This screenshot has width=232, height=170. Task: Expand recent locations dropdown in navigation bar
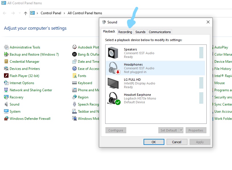20,13
